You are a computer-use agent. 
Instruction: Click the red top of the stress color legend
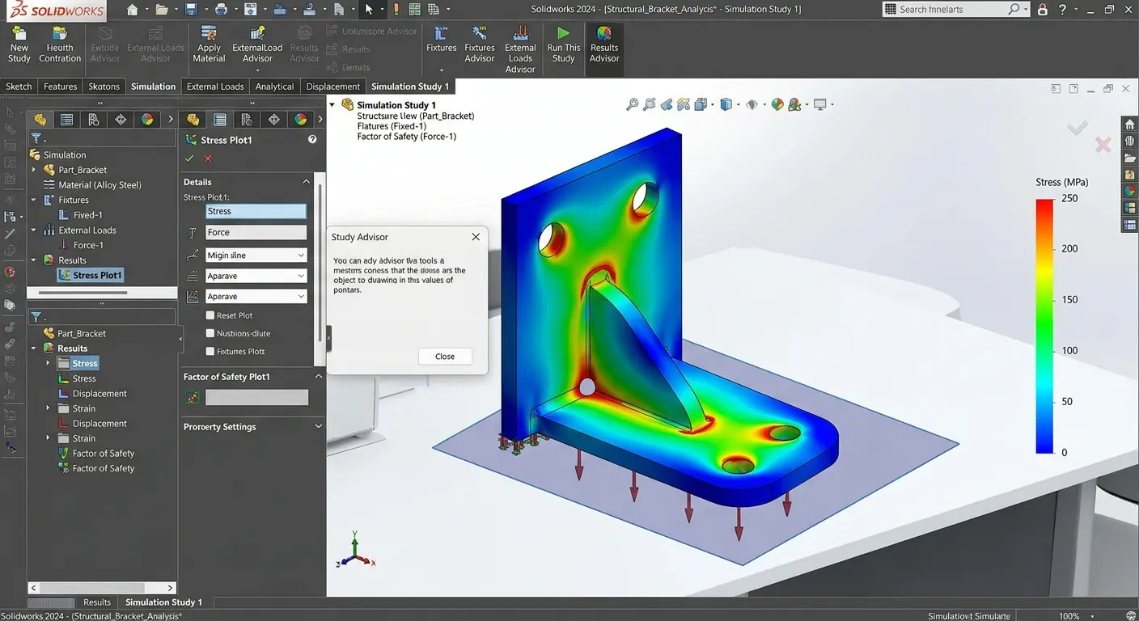point(1044,205)
